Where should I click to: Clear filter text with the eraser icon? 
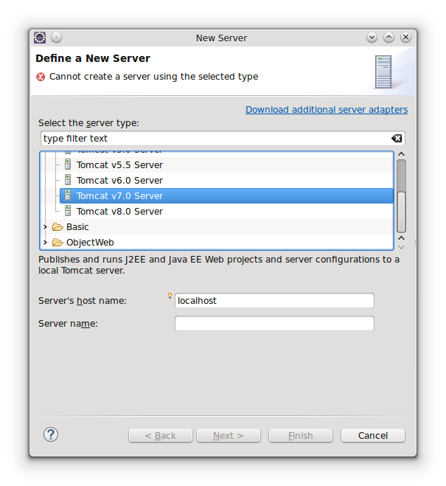(x=397, y=138)
